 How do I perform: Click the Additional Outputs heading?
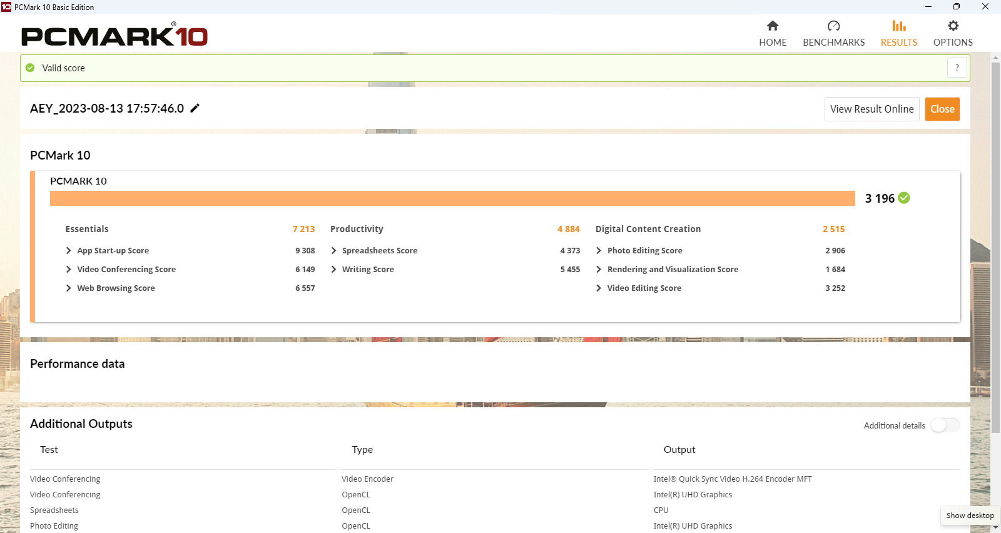pyautogui.click(x=81, y=424)
